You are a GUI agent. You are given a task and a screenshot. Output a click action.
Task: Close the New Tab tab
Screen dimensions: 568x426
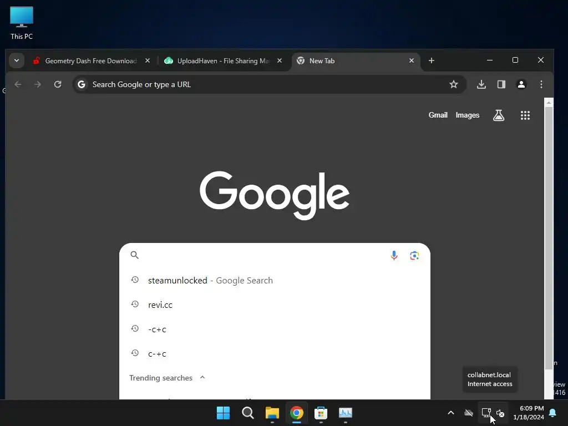(412, 61)
